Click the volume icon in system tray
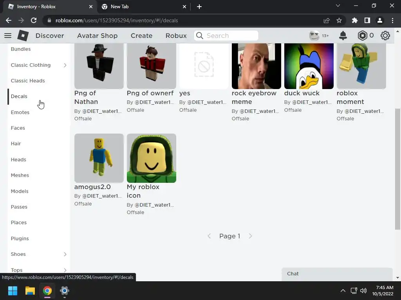Viewport: 401px width, 300px height. point(363,291)
